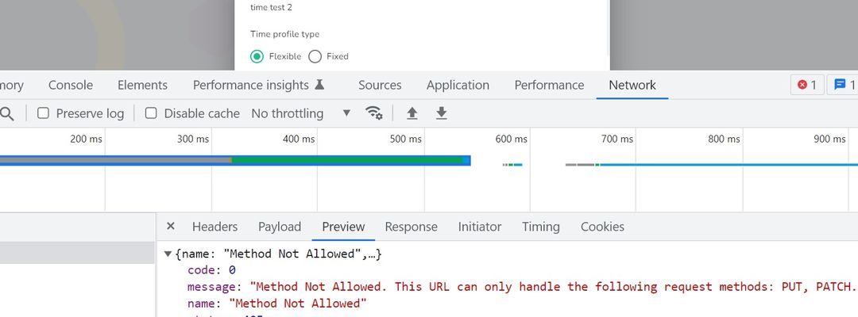Enable the Preserve log checkbox
858x317 pixels.
pos(44,113)
